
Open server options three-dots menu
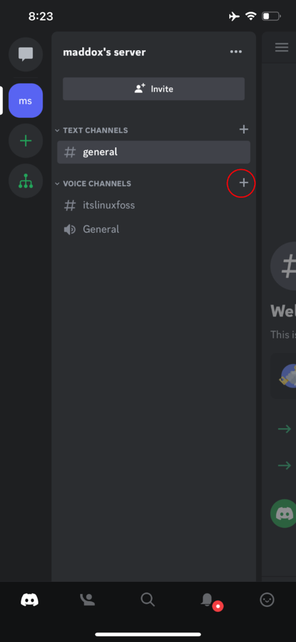tap(236, 51)
